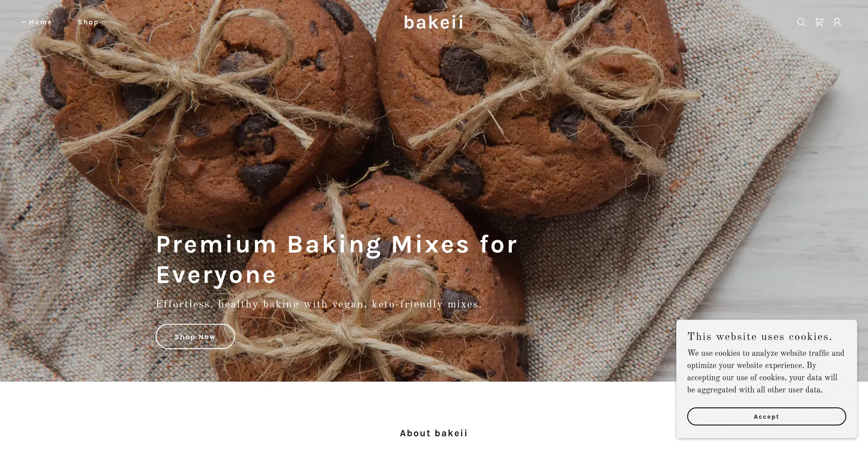Viewport: 868px width, 449px height.
Task: Open the shopping cart icon
Action: (819, 22)
